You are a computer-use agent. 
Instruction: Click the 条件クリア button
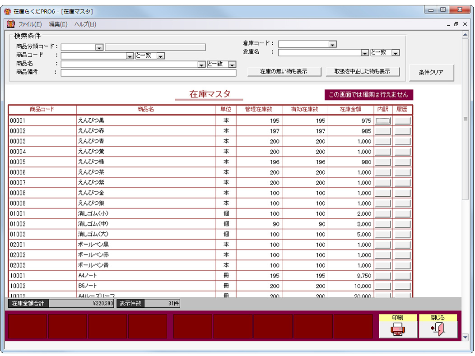pos(431,72)
